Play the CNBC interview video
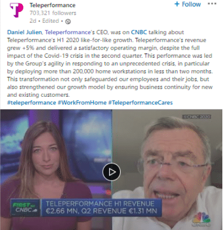This screenshot has height=230, width=224. 111,172
